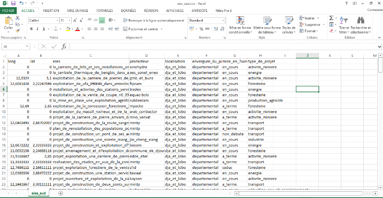Open the Calibri font name dropdown

click(x=56, y=21)
